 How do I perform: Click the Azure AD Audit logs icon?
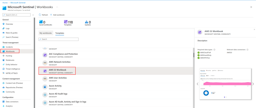(x=45, y=95)
